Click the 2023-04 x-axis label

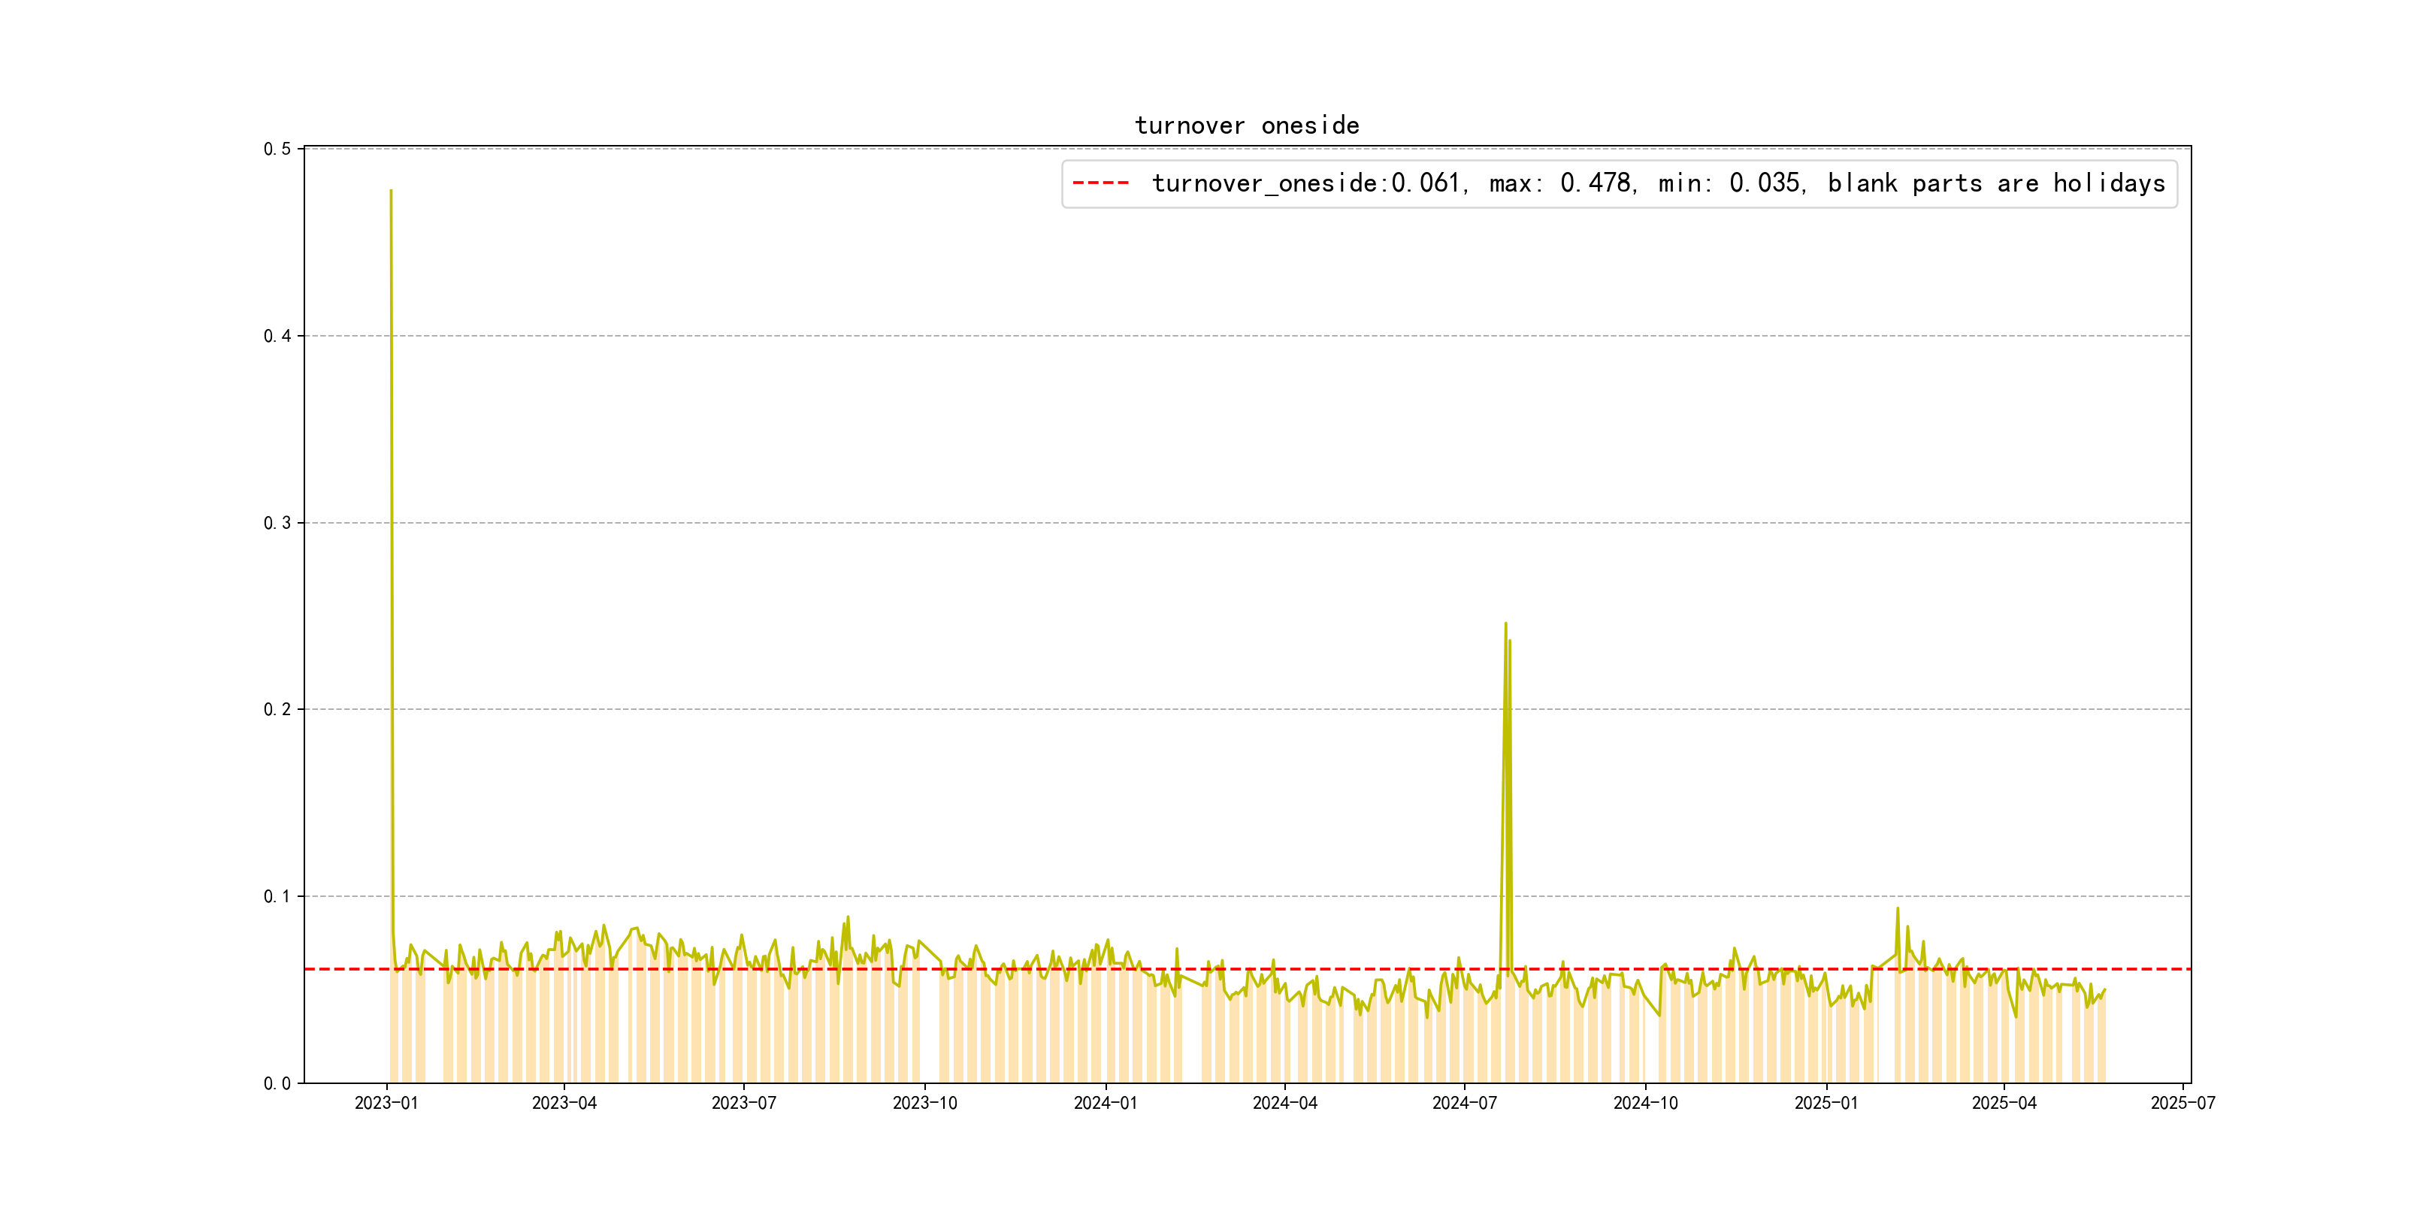tap(564, 1103)
